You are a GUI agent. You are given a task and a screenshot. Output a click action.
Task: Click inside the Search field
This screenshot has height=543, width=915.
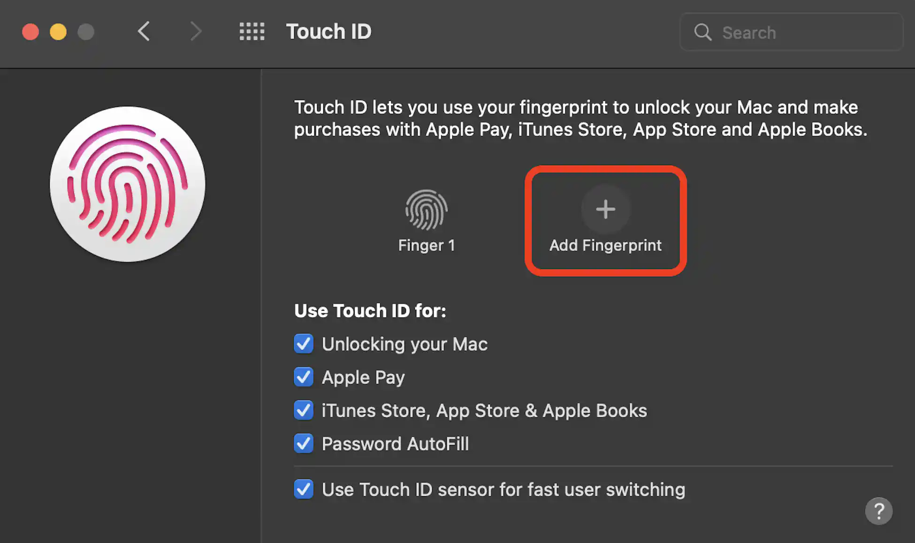(798, 32)
